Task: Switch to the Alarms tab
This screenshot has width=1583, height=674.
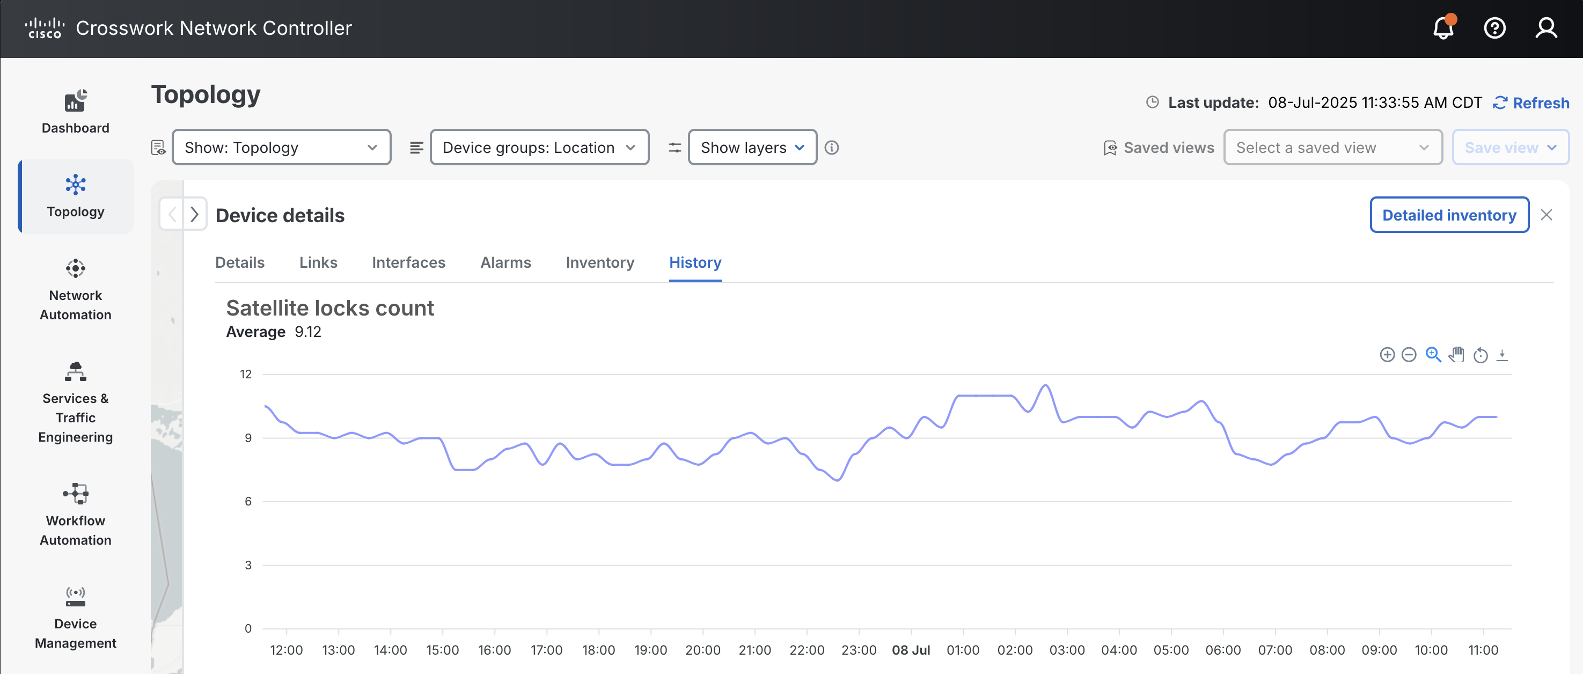Action: (505, 262)
